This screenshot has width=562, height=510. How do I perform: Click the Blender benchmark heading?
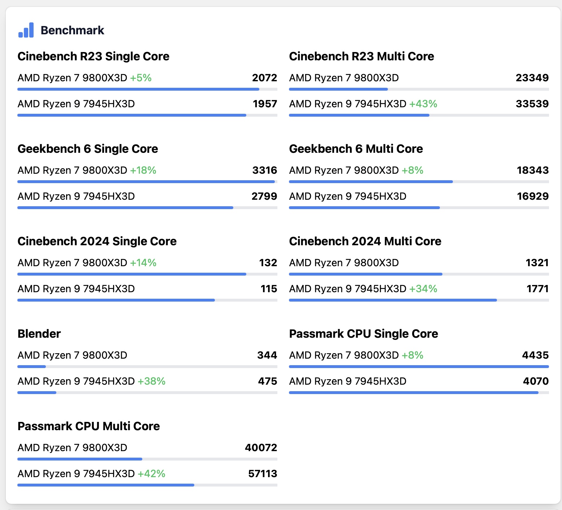click(x=39, y=334)
